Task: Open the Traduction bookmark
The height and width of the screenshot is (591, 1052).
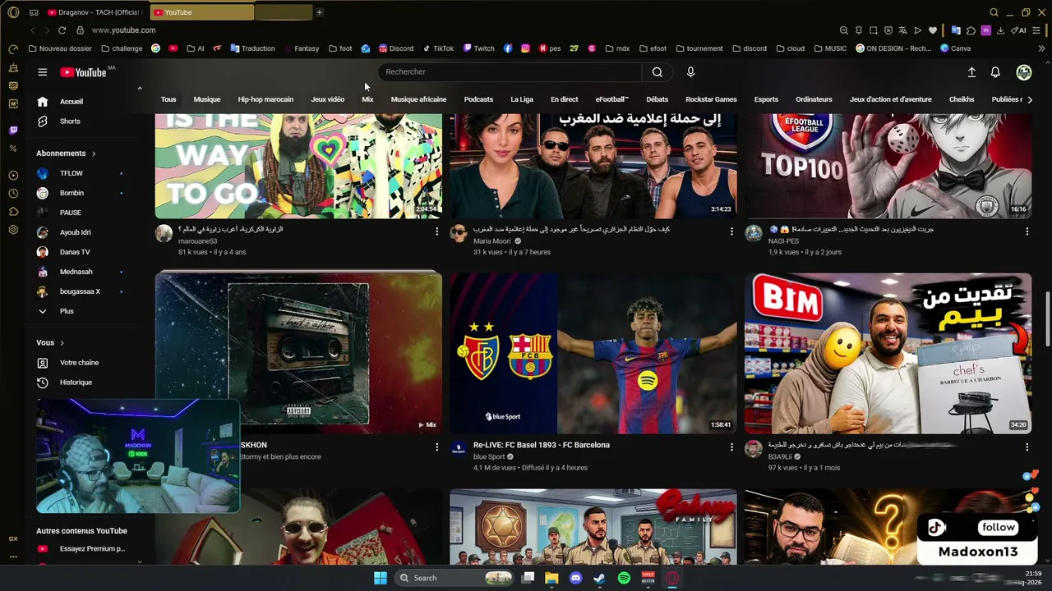Action: pyautogui.click(x=252, y=48)
